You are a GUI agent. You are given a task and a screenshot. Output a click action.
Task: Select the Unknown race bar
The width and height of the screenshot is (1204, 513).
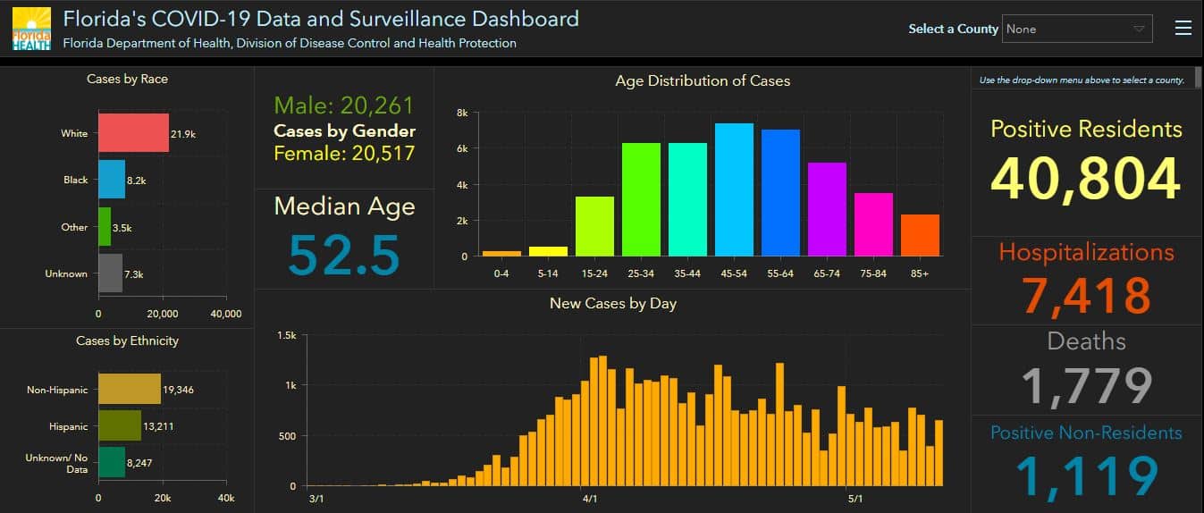[x=110, y=273]
